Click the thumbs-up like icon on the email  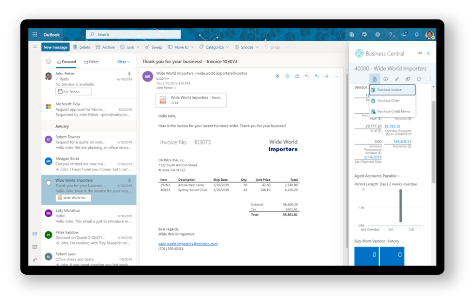(297, 76)
